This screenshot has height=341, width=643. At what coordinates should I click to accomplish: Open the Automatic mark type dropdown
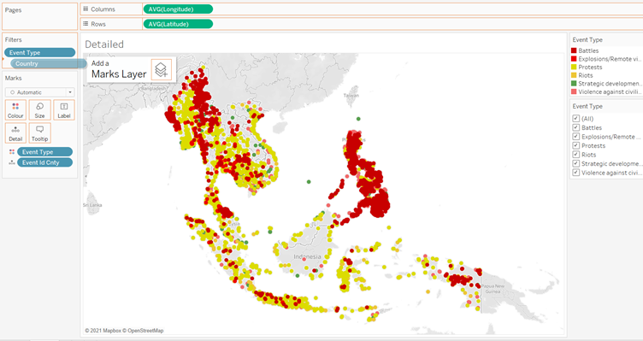40,92
